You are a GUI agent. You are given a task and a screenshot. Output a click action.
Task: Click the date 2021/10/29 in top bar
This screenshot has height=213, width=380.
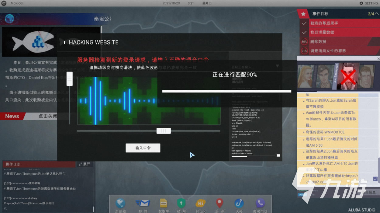(x=171, y=3)
